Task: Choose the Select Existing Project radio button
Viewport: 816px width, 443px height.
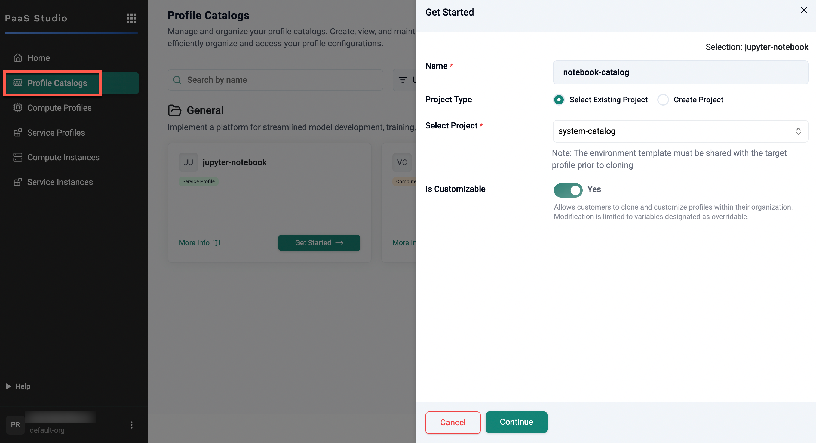Action: (559, 100)
